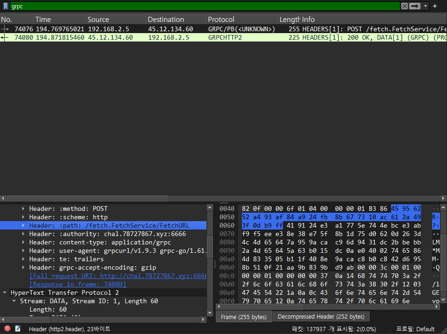
Task: Follow the Full request URI link
Action: click(x=118, y=276)
